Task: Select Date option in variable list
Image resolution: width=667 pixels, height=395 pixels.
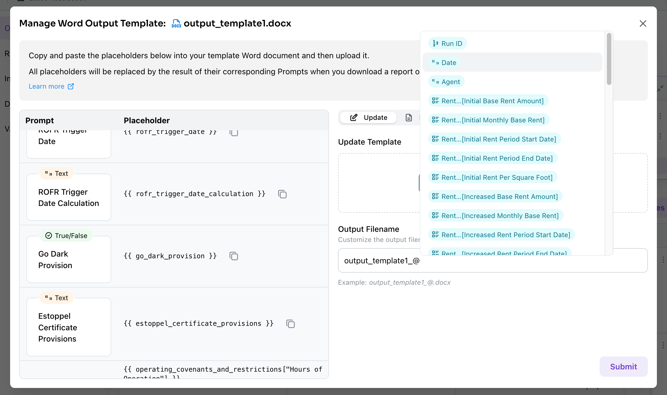Action: coord(444,63)
